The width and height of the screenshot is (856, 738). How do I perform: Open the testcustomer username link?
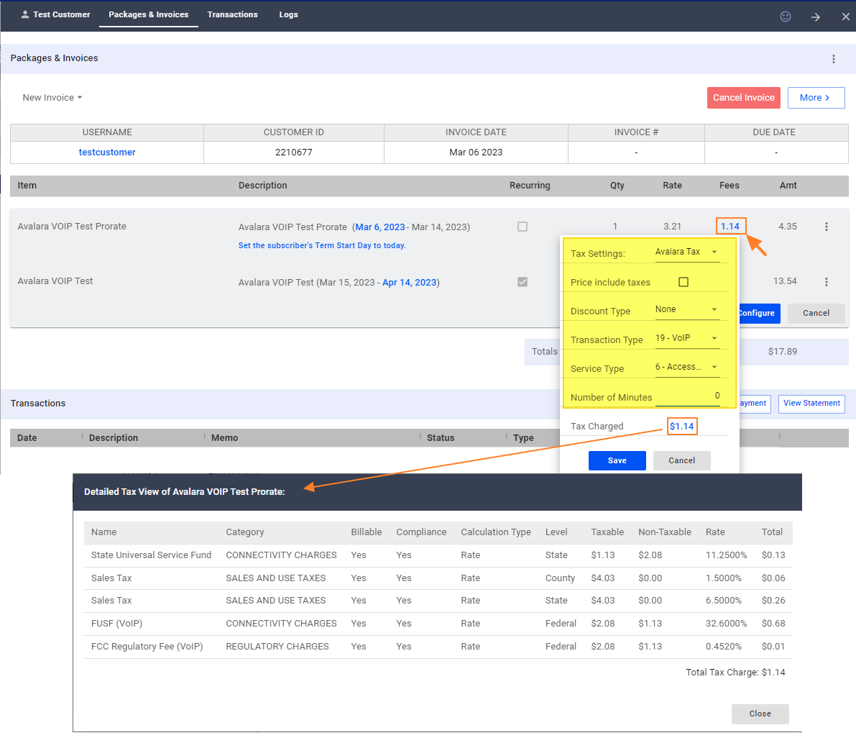pyautogui.click(x=106, y=152)
